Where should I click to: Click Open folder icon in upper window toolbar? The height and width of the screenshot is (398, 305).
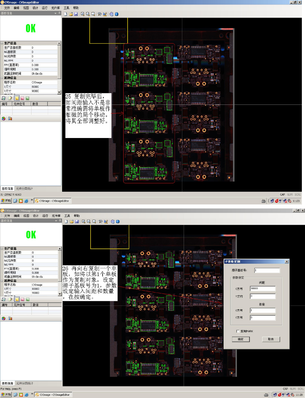(x=71, y=14)
